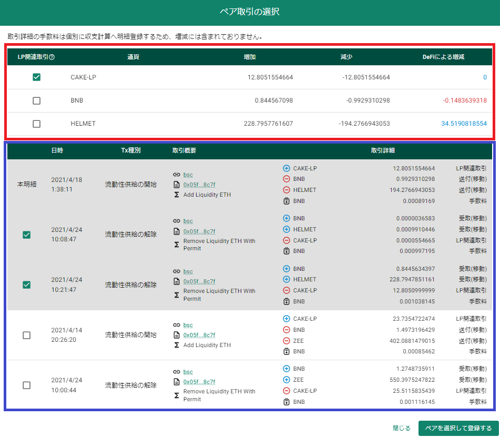Click the red minus icon beside HELMET in the 2021/4/18 row
This screenshot has height=437, width=500.
(287, 190)
